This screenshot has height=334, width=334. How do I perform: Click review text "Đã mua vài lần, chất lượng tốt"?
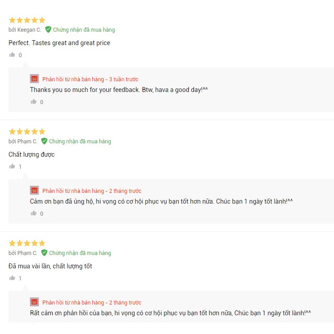point(50,266)
